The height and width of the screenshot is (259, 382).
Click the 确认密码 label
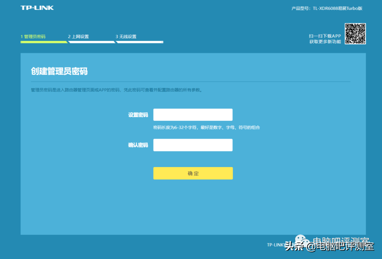tap(138, 145)
